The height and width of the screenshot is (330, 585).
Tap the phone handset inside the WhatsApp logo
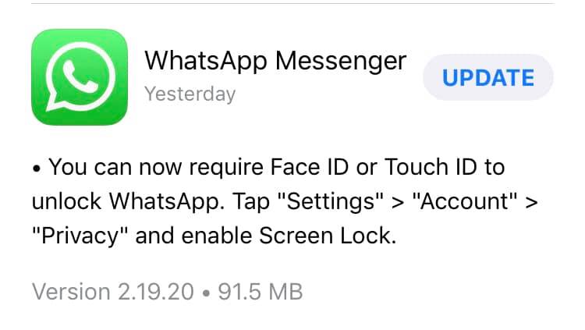tap(80, 76)
